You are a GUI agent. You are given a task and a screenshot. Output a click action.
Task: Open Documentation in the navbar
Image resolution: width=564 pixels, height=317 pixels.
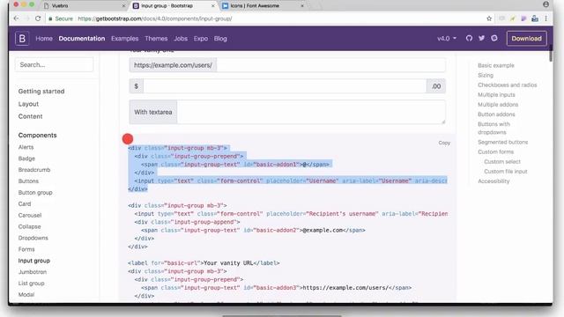click(x=82, y=39)
